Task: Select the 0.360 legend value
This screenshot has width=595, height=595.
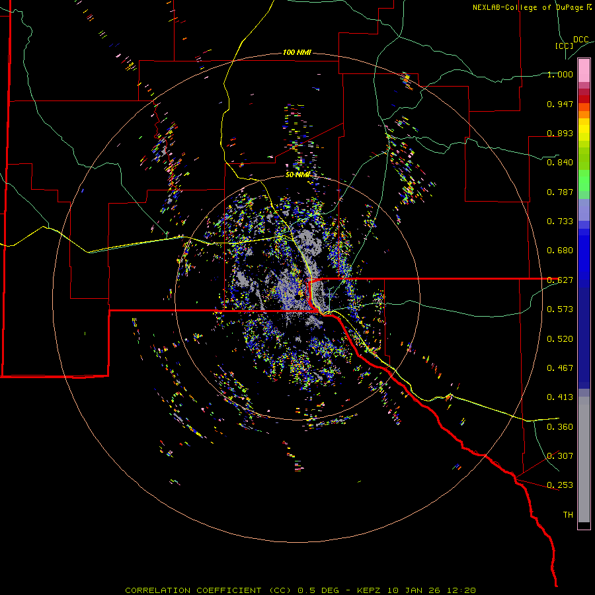Action: [x=560, y=427]
